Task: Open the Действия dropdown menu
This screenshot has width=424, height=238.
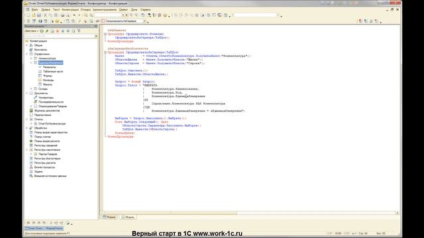Action: coord(31,31)
